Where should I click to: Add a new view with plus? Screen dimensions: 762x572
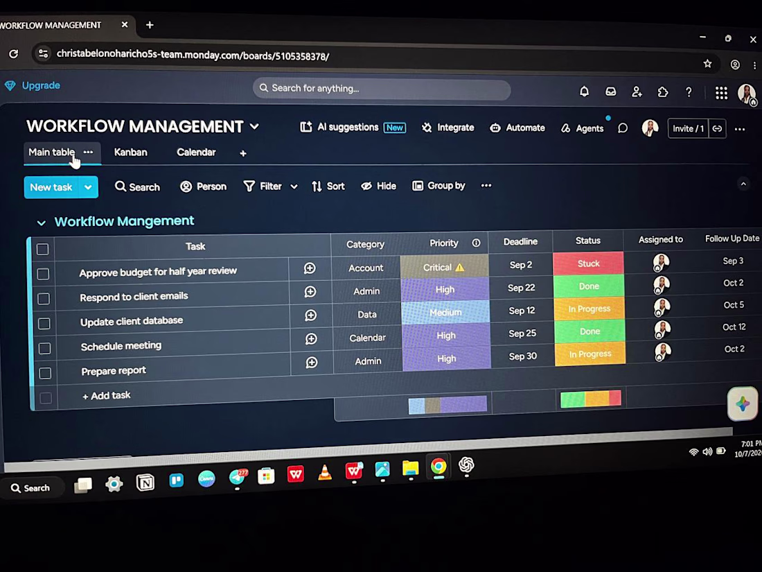coord(243,154)
